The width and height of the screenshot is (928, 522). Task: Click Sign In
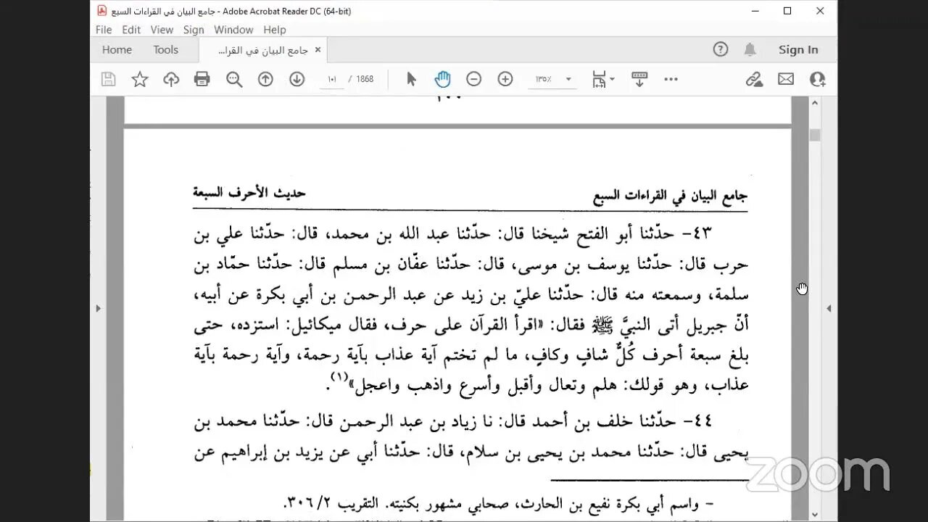coord(798,50)
